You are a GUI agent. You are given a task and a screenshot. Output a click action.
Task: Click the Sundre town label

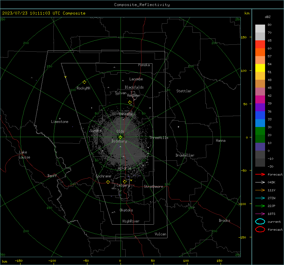tap(96, 131)
